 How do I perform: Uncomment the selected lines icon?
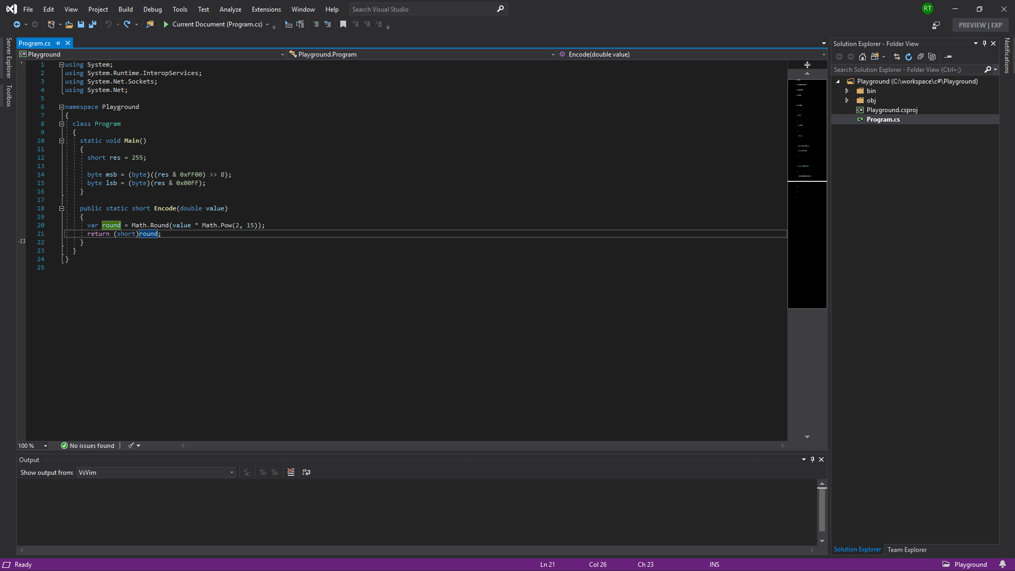click(x=328, y=24)
